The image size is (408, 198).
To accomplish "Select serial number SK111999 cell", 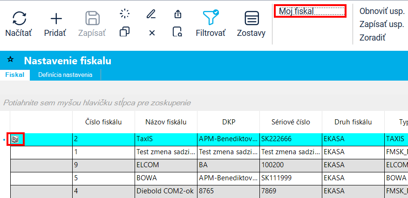I will point(291,178).
